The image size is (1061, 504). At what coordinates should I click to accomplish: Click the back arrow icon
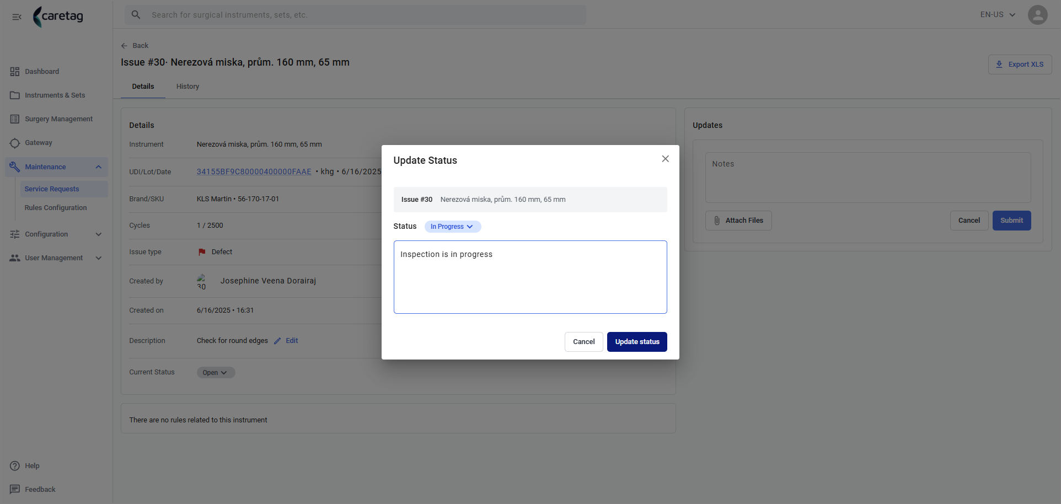124,46
